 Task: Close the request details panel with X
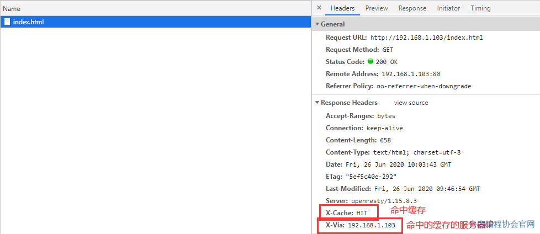tap(320, 8)
